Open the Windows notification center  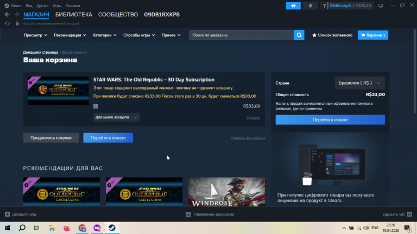407,228
